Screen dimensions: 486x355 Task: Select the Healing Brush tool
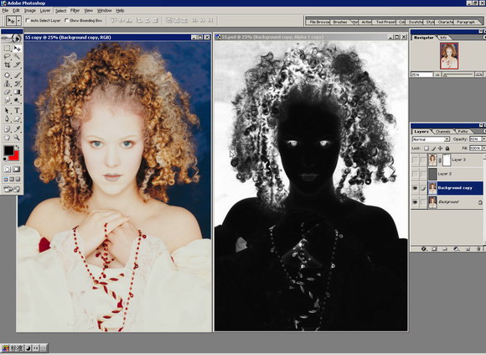point(7,75)
